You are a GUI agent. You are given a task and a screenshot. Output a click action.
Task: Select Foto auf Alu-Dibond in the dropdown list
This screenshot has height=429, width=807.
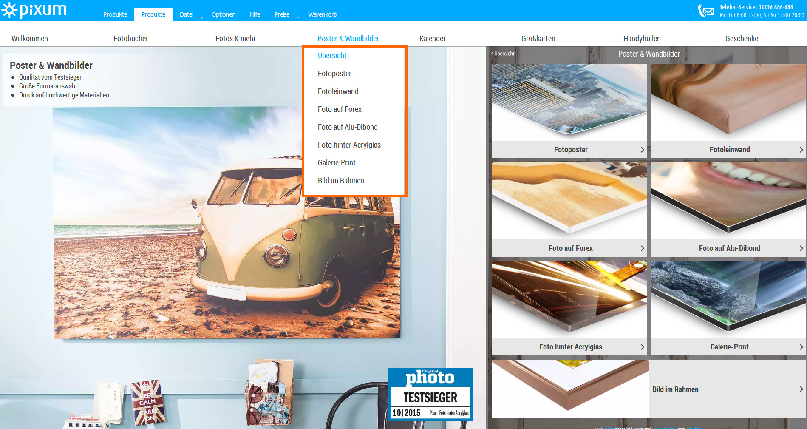click(x=347, y=127)
